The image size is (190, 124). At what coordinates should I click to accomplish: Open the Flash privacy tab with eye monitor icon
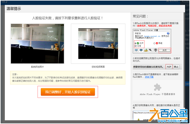141,50
